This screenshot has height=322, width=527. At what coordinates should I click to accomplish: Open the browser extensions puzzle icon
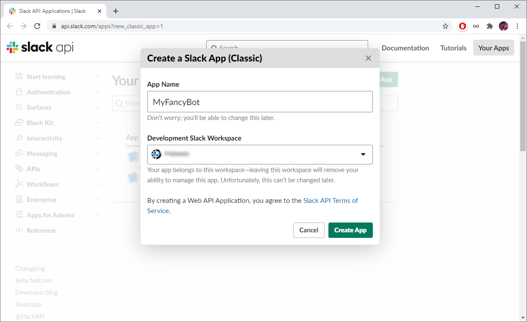tap(490, 26)
